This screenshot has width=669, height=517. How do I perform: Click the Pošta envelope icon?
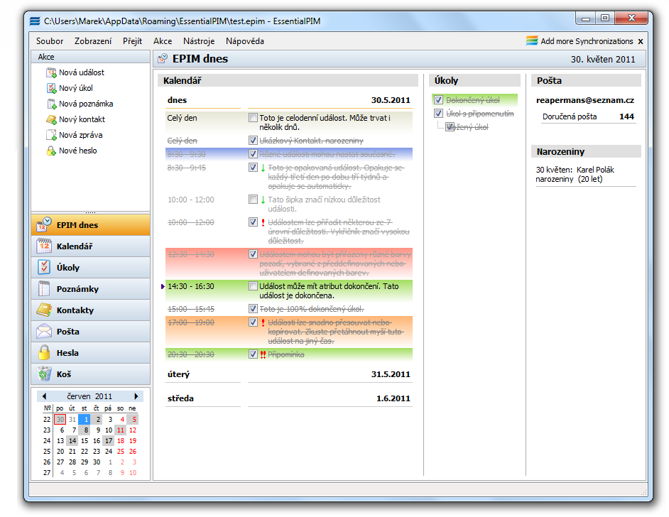(44, 331)
